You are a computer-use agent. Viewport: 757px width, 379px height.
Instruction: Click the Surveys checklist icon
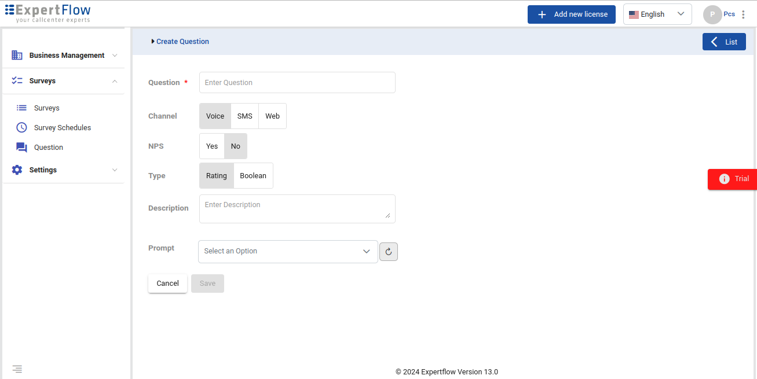(17, 81)
